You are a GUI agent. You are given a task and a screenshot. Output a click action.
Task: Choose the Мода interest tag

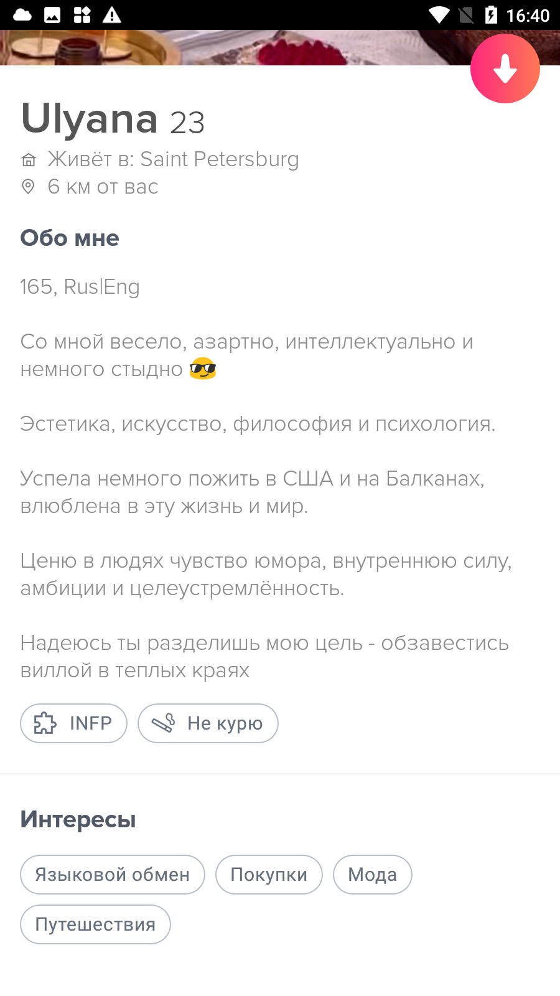(x=373, y=875)
